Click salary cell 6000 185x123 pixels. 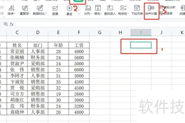[79, 70]
